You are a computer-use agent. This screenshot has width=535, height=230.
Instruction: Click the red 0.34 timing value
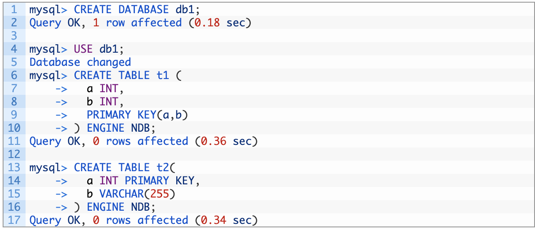pyautogui.click(x=213, y=220)
